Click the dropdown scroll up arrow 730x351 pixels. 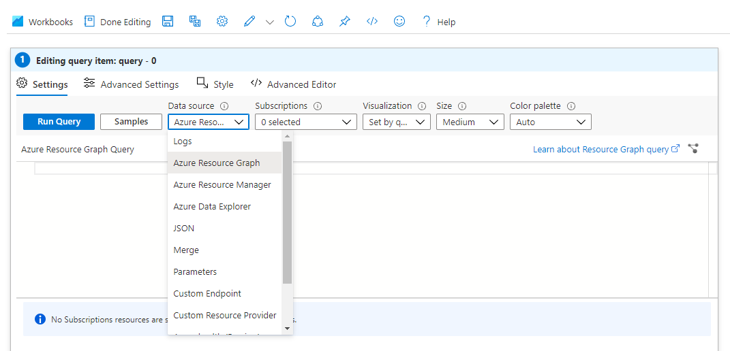pos(287,136)
